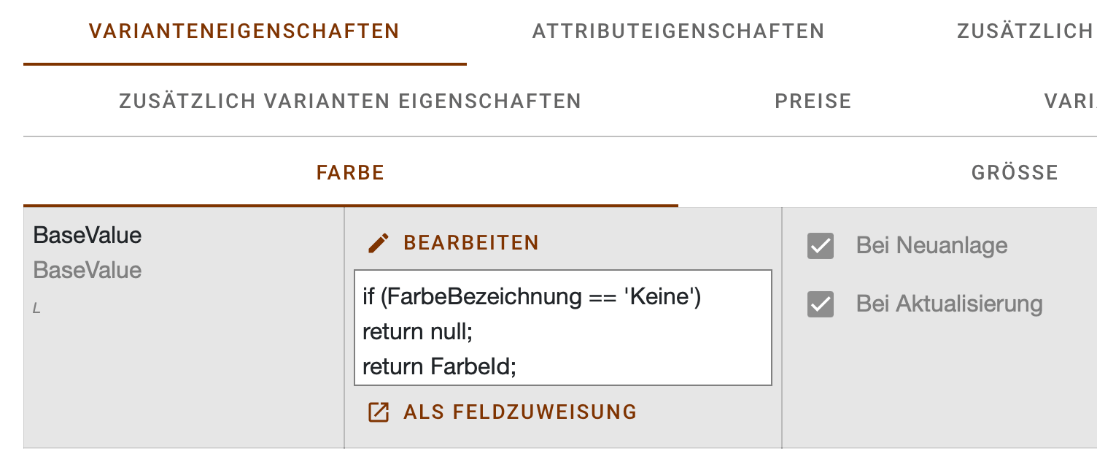Open the ATTRIBUTEIGENSCHAFTEN tab
This screenshot has height=467, width=1097.
click(x=678, y=32)
